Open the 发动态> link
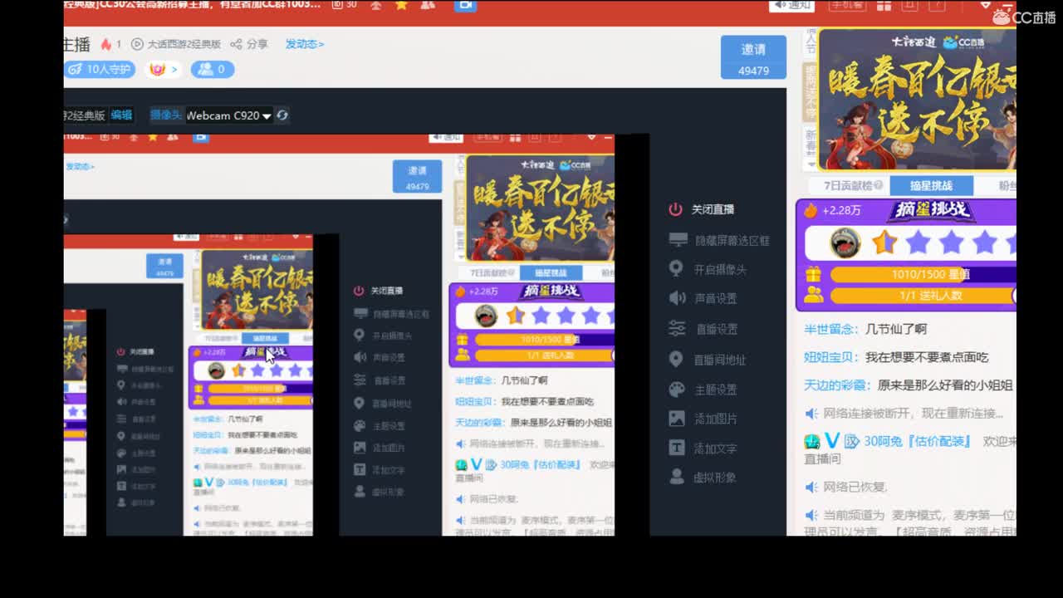This screenshot has width=1063, height=598. point(304,44)
